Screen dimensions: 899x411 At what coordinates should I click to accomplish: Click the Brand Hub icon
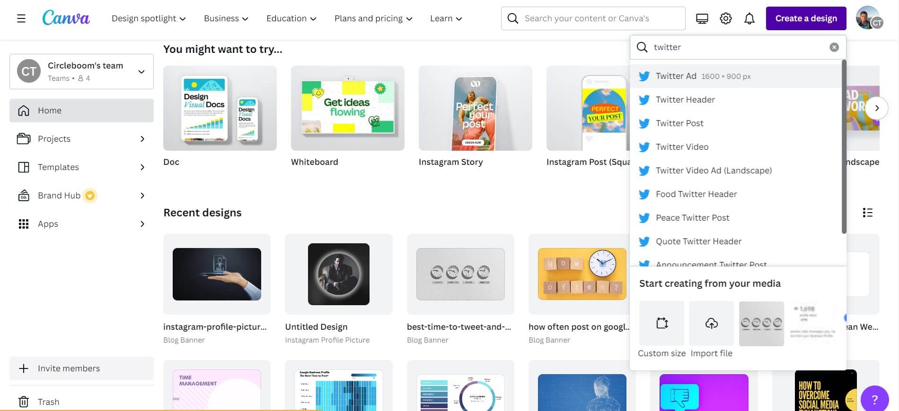coord(24,196)
